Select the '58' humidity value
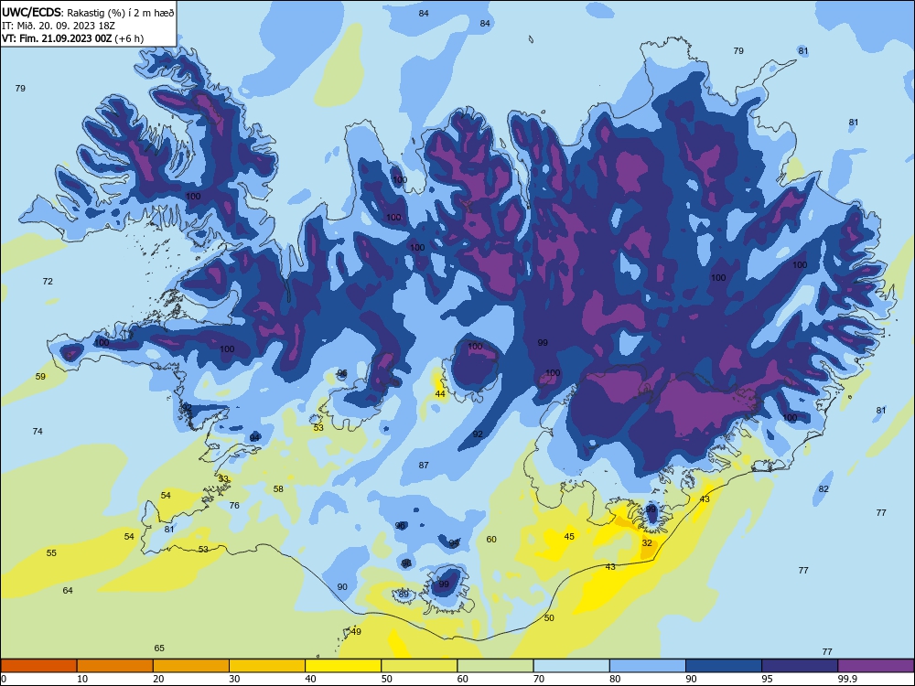This screenshot has width=915, height=686. (x=278, y=488)
